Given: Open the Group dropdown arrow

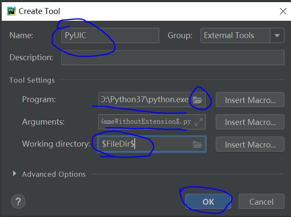Looking at the screenshot, I should click(277, 36).
